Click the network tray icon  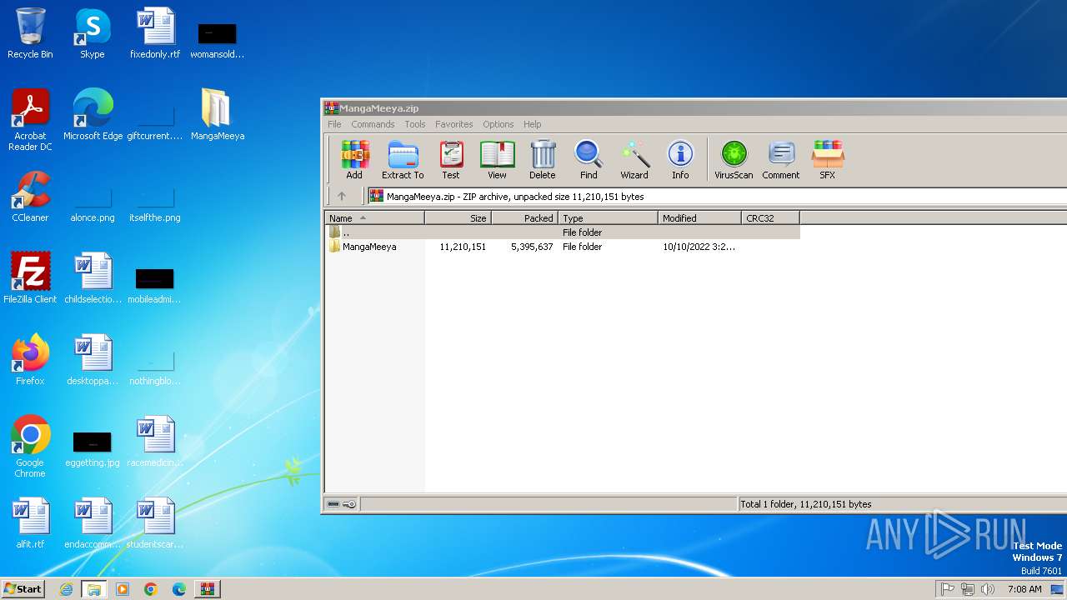(x=968, y=589)
